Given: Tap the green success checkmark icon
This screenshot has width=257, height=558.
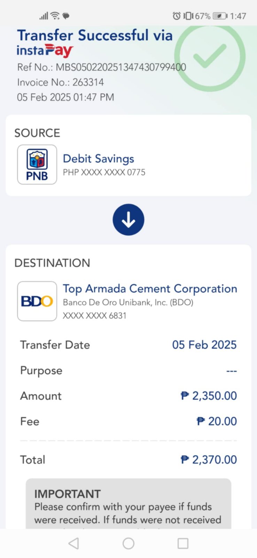Looking at the screenshot, I should click(x=210, y=56).
